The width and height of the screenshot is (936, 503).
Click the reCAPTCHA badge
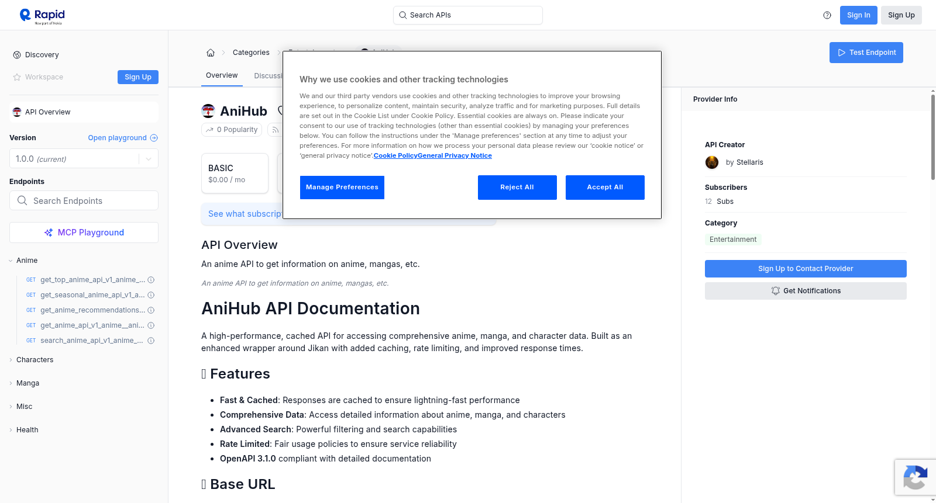[x=915, y=477]
